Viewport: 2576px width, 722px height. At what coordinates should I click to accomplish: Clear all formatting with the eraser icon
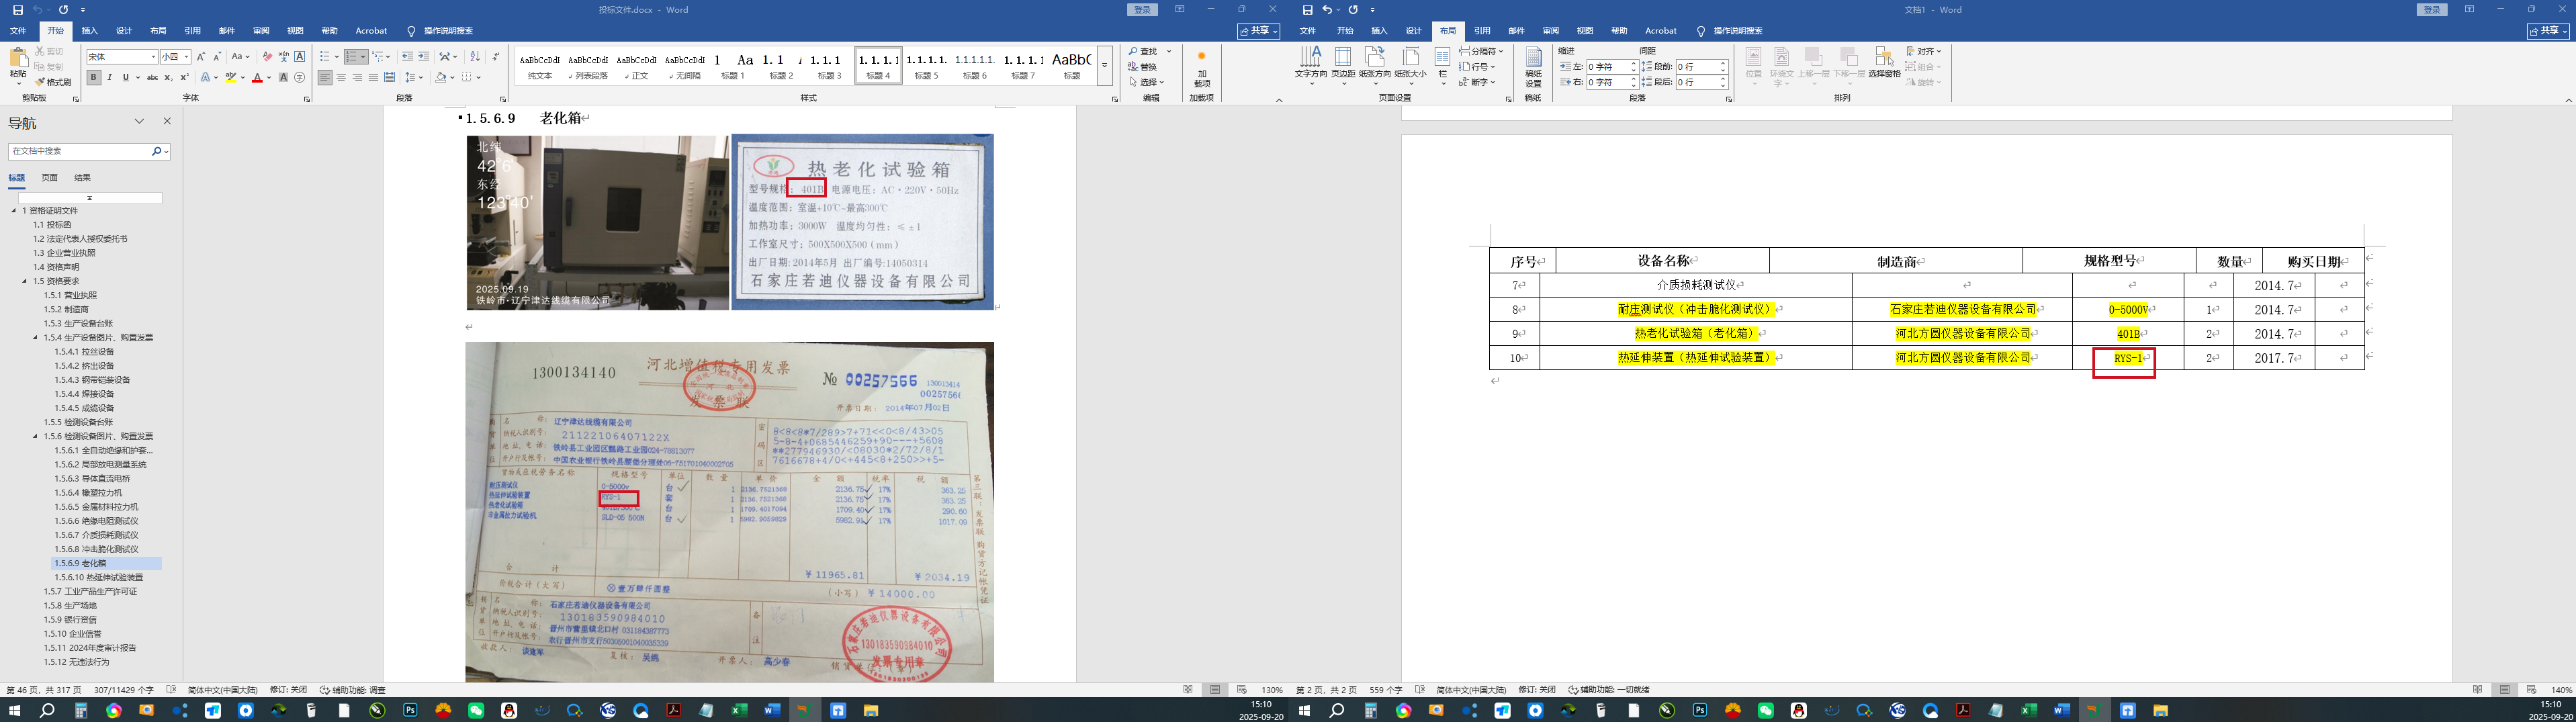click(267, 57)
